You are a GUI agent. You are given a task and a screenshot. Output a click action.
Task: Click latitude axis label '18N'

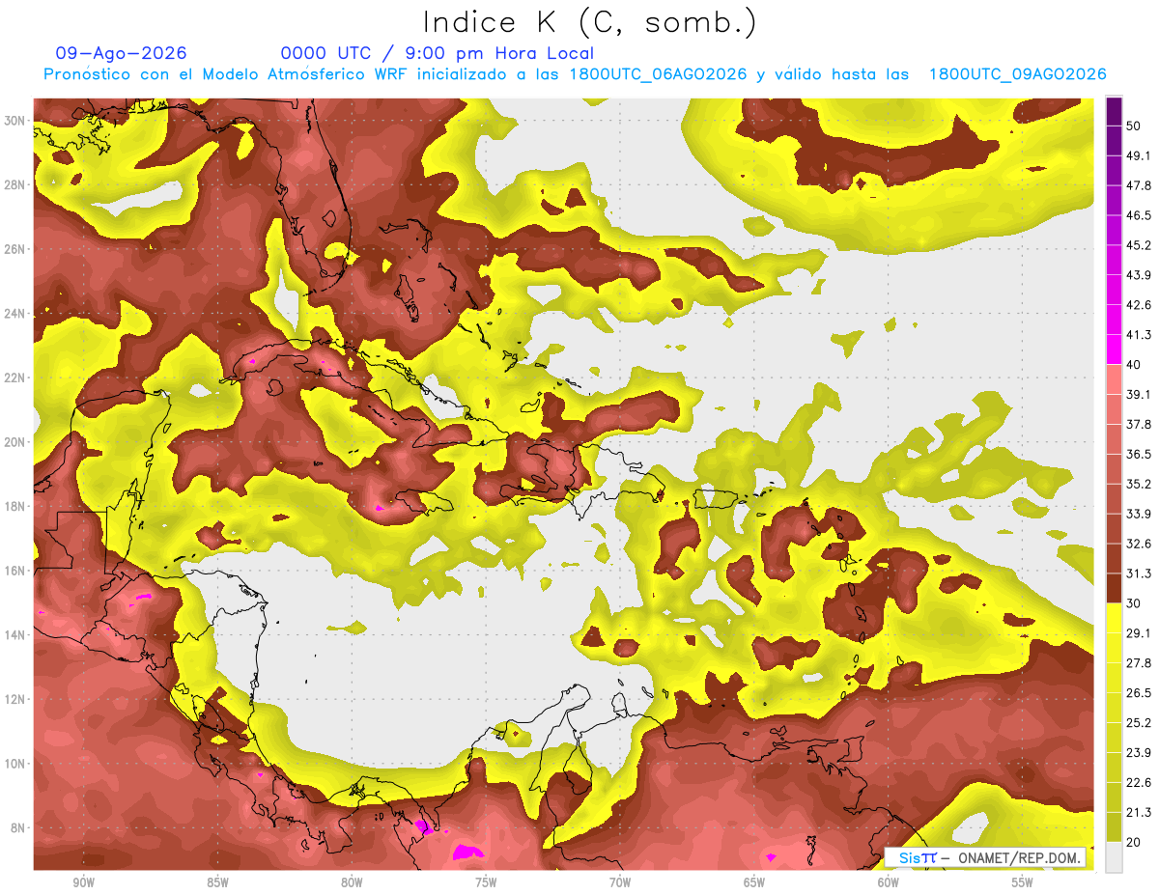click(14, 507)
